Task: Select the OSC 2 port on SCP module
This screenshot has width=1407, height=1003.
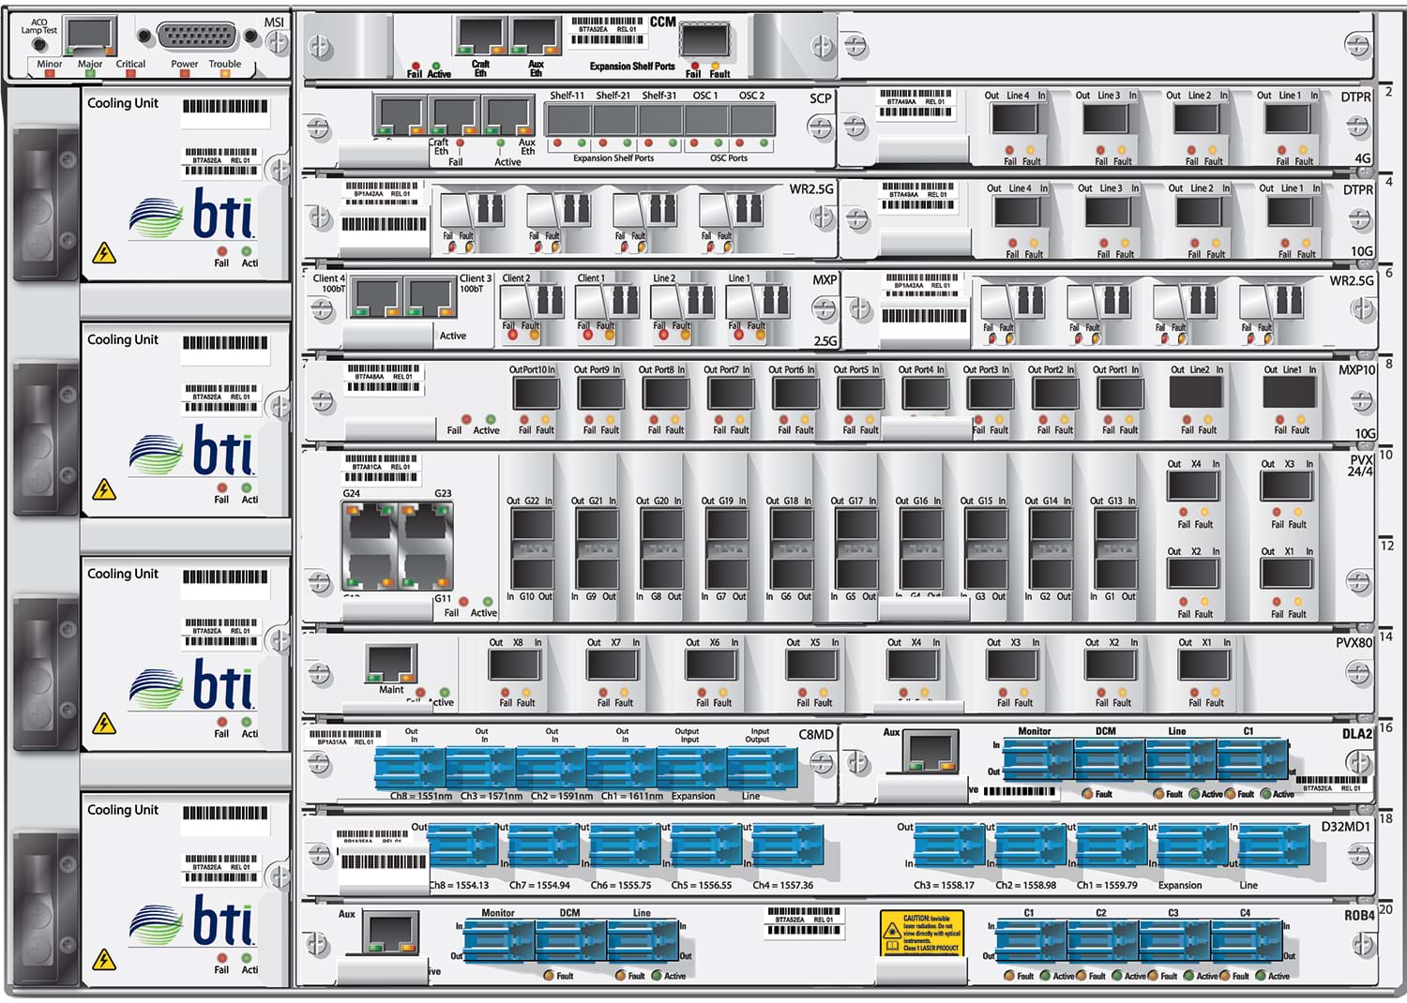Action: (x=752, y=120)
